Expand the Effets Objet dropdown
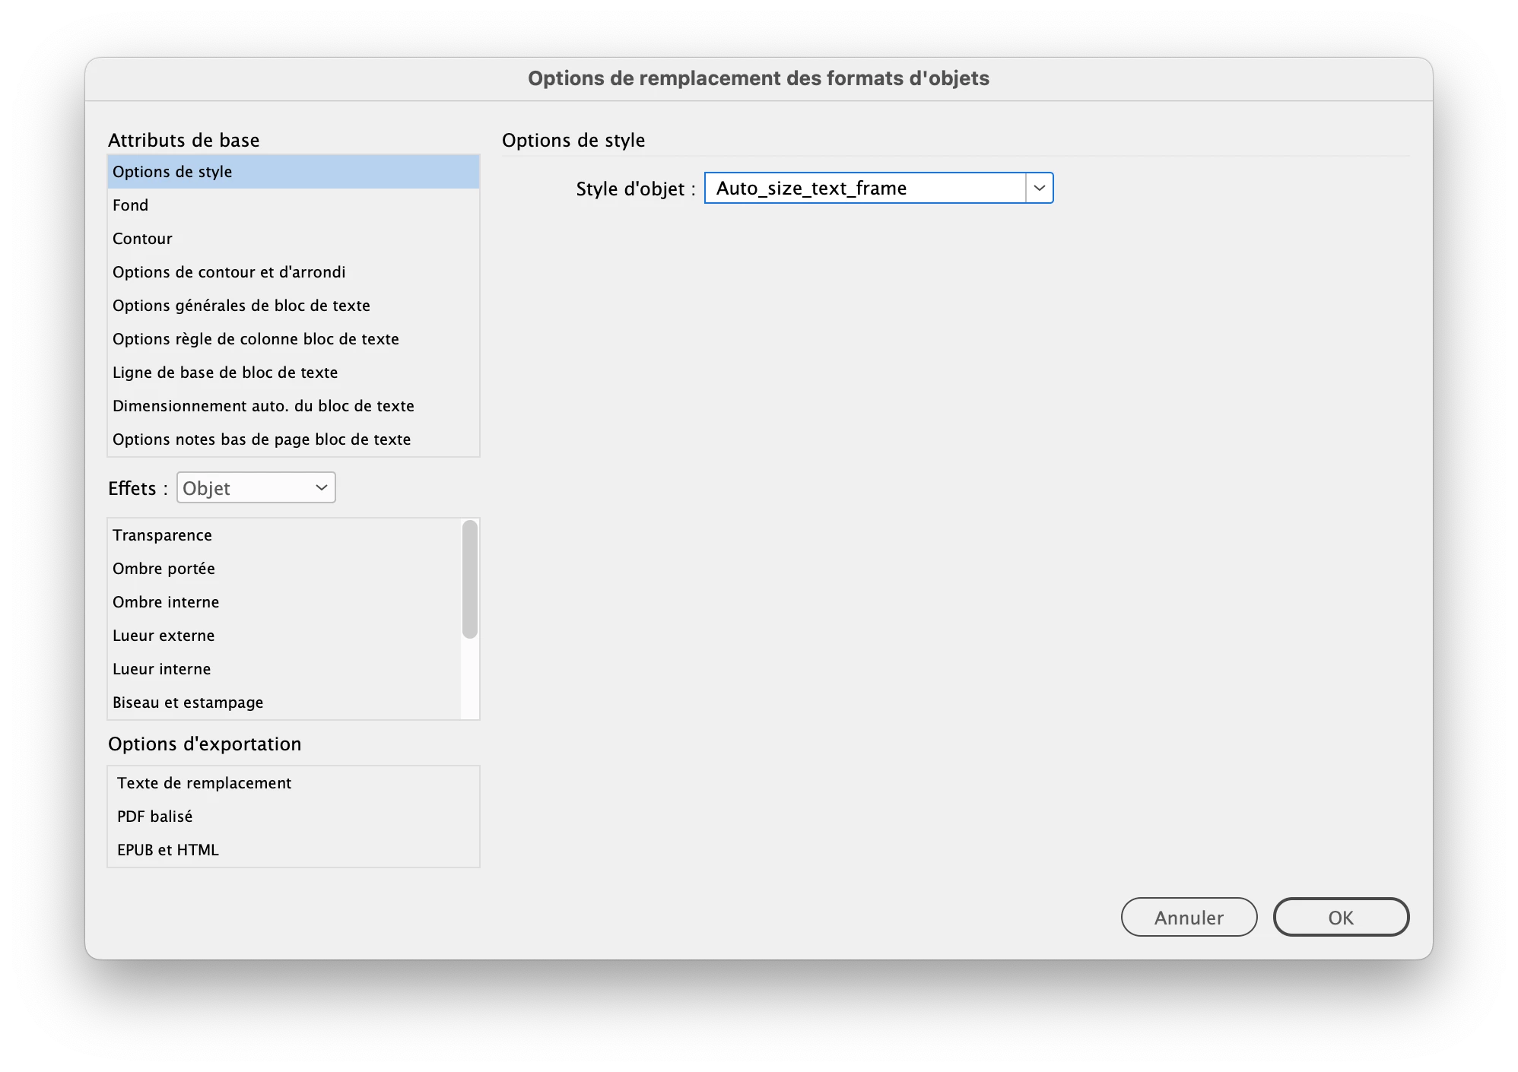 pos(256,488)
